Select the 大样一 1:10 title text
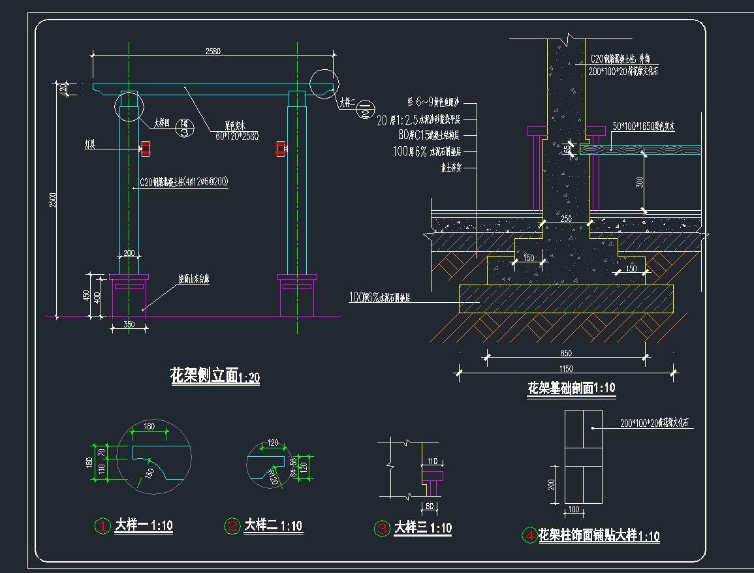The width and height of the screenshot is (754, 573). click(144, 525)
